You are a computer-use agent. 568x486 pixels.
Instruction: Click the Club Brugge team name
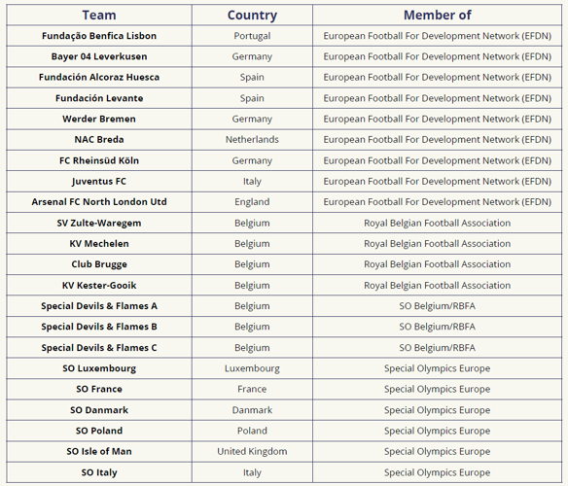(99, 264)
